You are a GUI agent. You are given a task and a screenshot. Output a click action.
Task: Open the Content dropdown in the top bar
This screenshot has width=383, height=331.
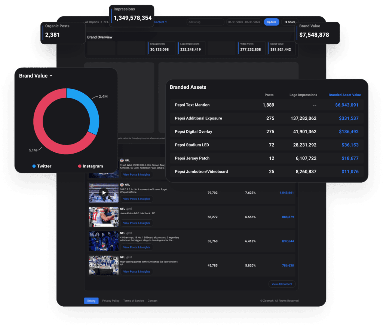tap(161, 22)
